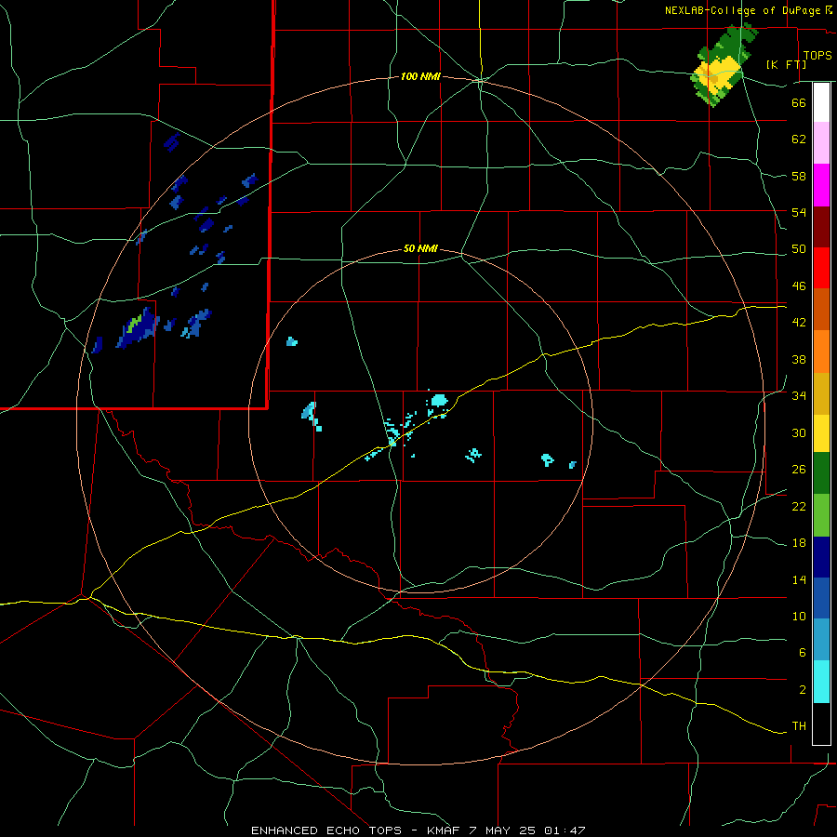Select the bright red legend color block
837x837 pixels.
point(821,268)
